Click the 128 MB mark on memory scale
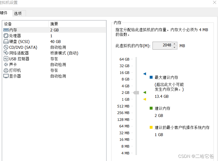This screenshot has width=218, height=161. pyautogui.click(x=123, y=120)
